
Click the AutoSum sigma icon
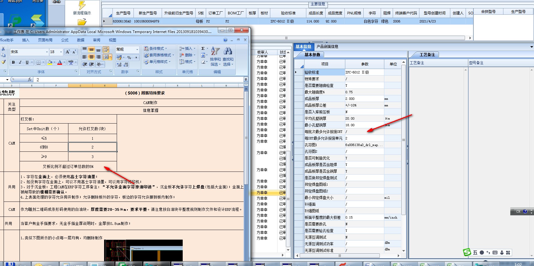pos(203,49)
